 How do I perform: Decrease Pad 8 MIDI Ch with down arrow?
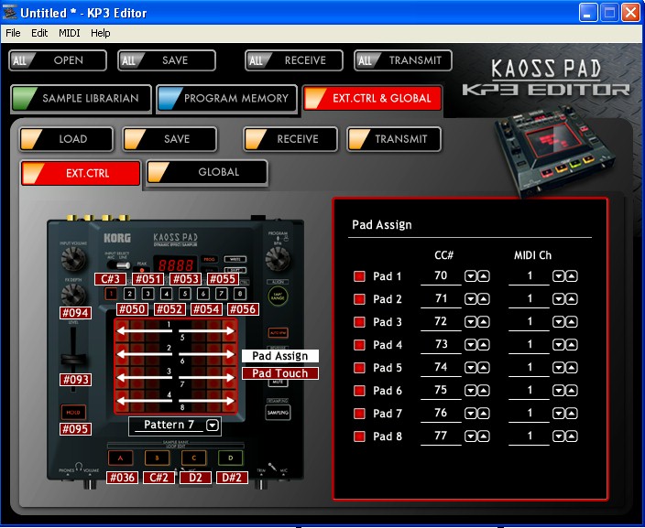coord(558,436)
